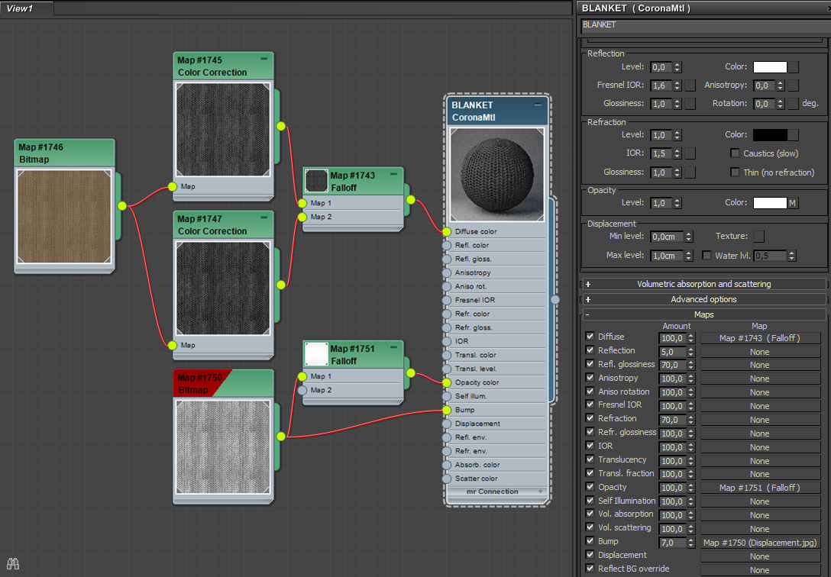Click the Reflection Level spinner arrows
The height and width of the screenshot is (577, 831).
(677, 67)
